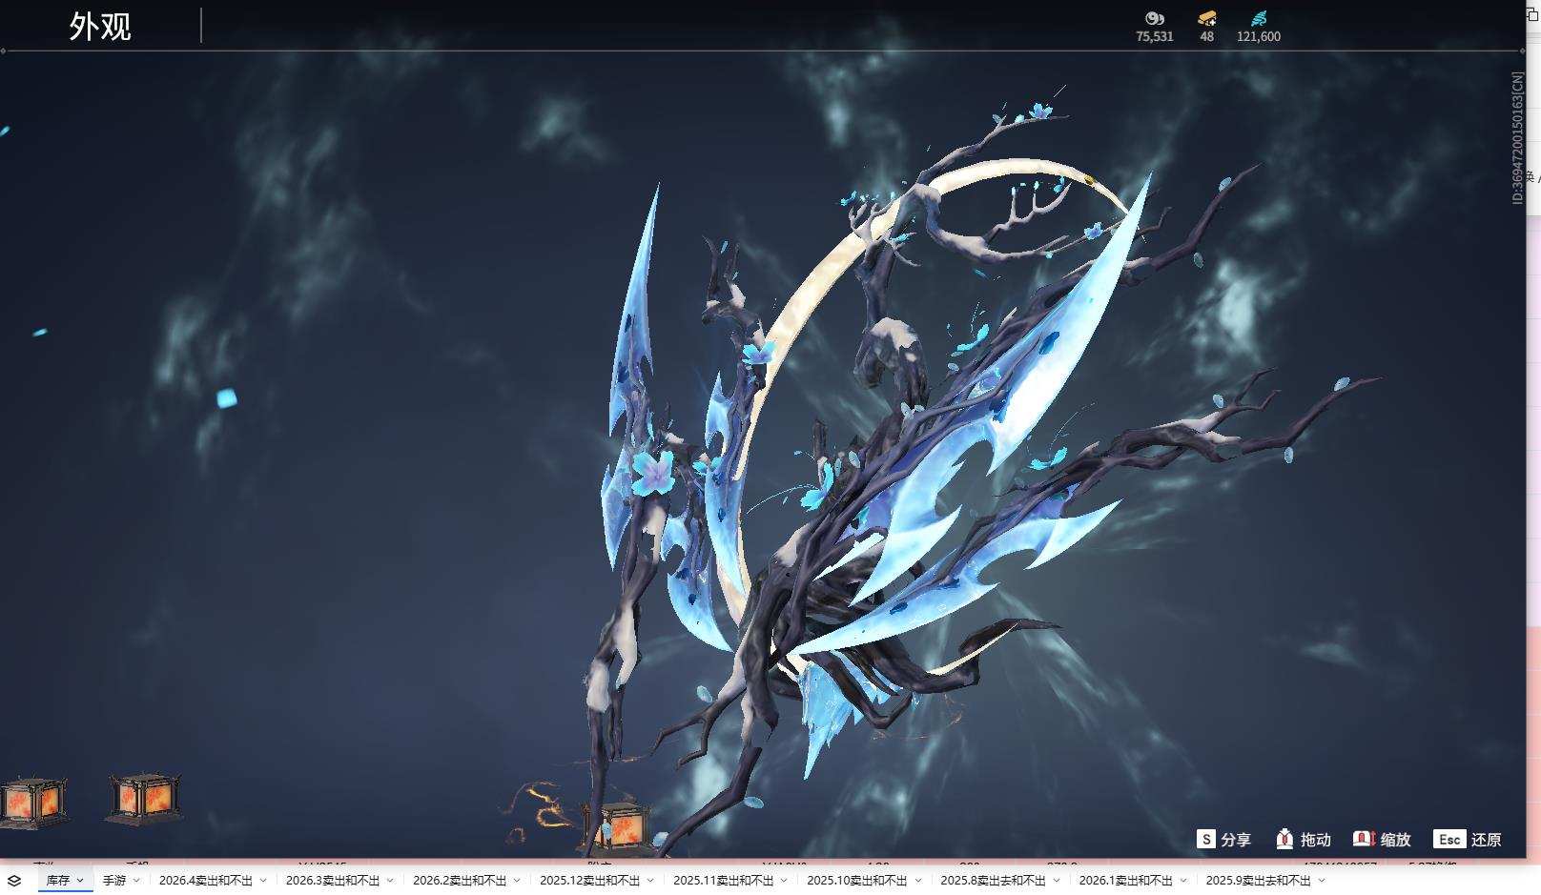
Task: Click the 75,531 silver balance
Action: pos(1154,36)
